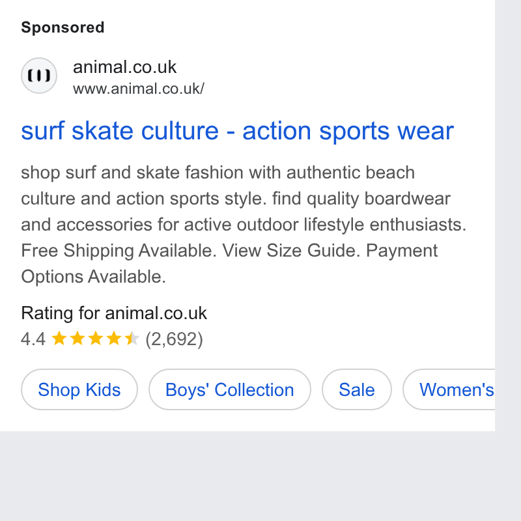Open the Boys' Collection chip

(x=230, y=389)
